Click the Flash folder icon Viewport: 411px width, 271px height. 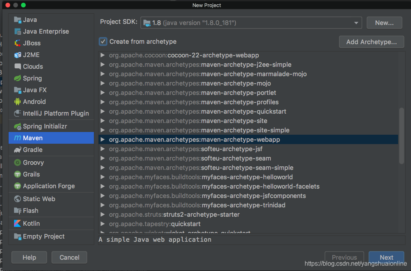coord(18,211)
